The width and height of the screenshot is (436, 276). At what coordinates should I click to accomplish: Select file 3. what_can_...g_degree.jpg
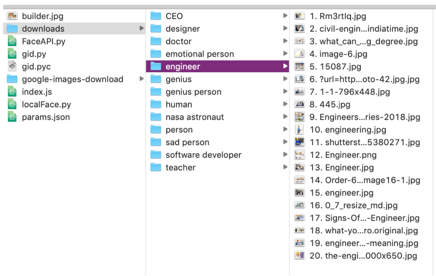click(364, 41)
